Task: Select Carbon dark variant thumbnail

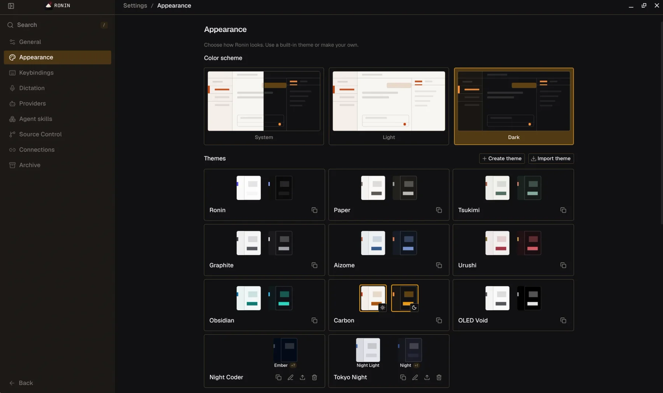Action: (404, 298)
